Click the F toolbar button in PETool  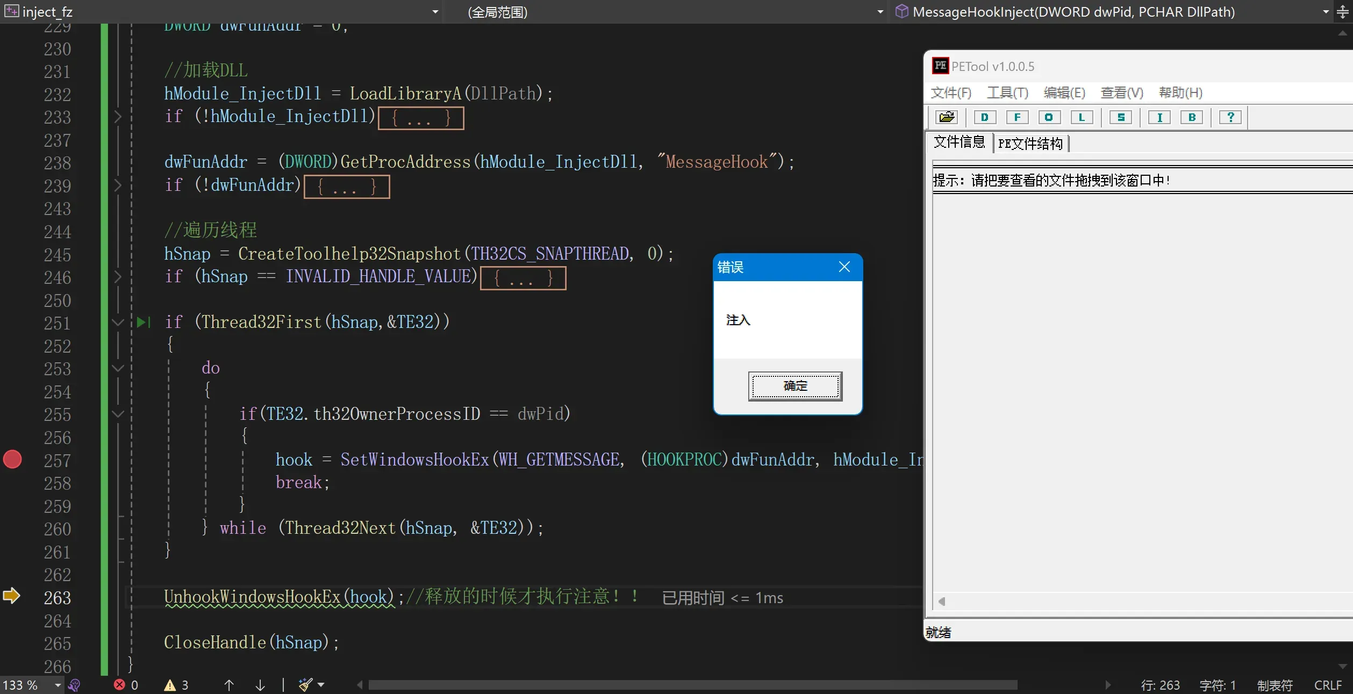pyautogui.click(x=1017, y=117)
